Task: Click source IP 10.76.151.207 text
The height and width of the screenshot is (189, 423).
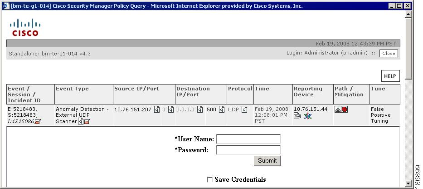Action: 133,109
